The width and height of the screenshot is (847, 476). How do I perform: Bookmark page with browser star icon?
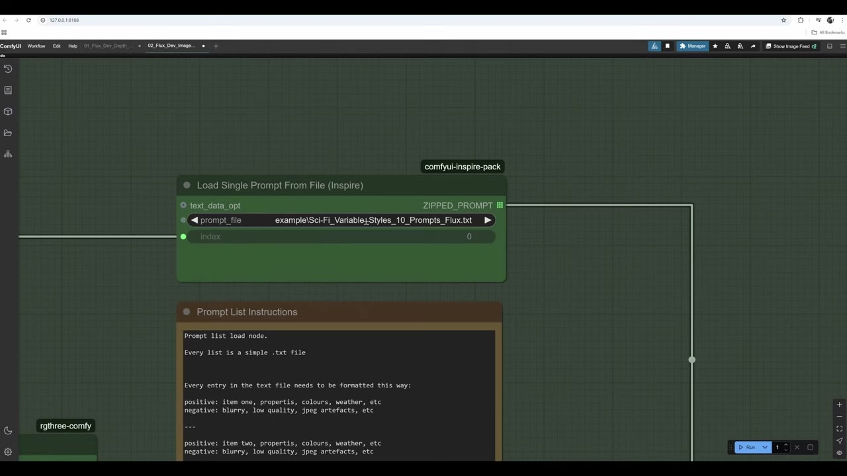[x=783, y=20]
